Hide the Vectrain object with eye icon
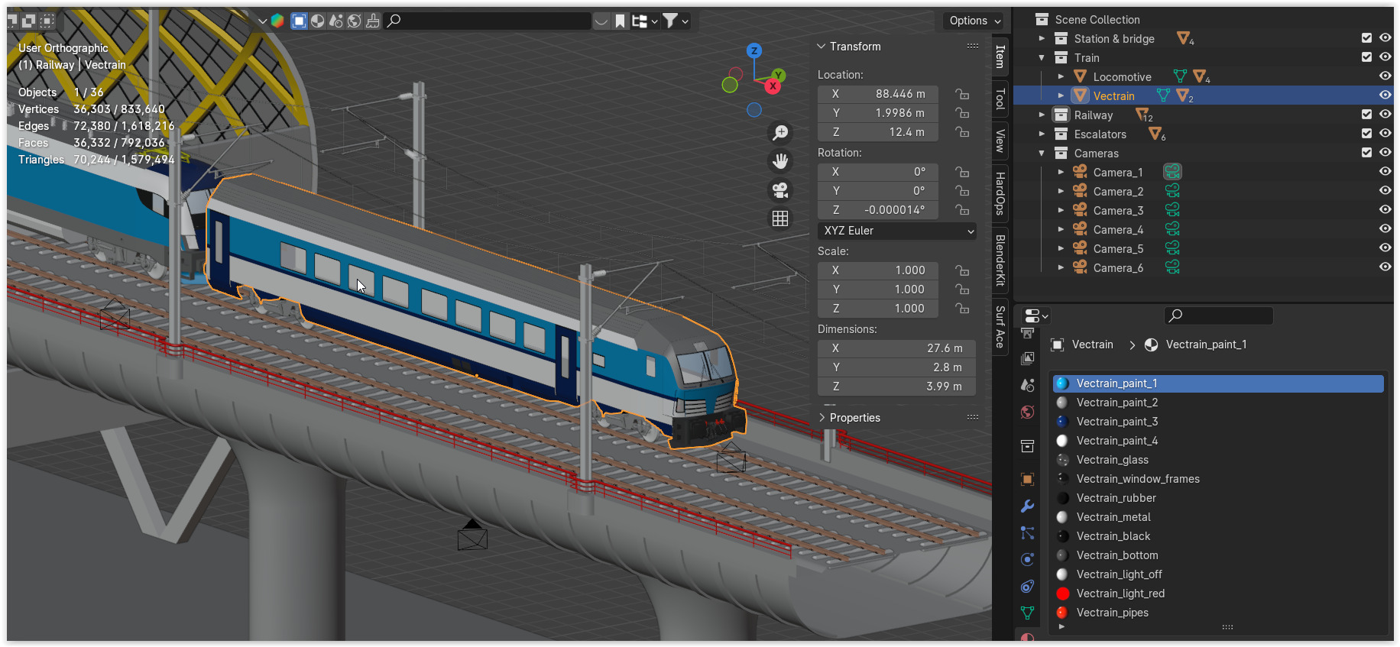1400x647 pixels. 1385,95
